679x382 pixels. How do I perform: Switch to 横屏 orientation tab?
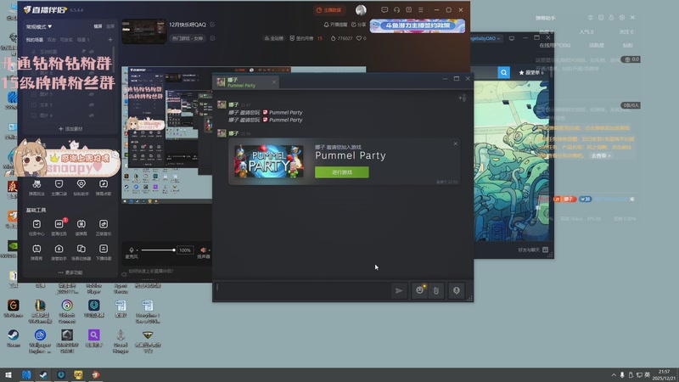(98, 26)
